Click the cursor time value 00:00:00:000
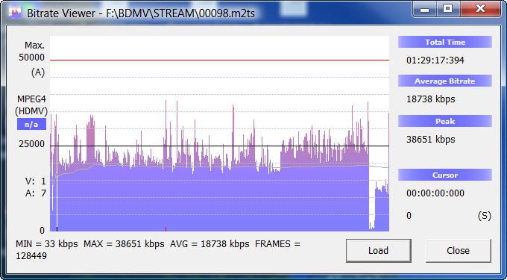507x280 pixels. (x=435, y=193)
